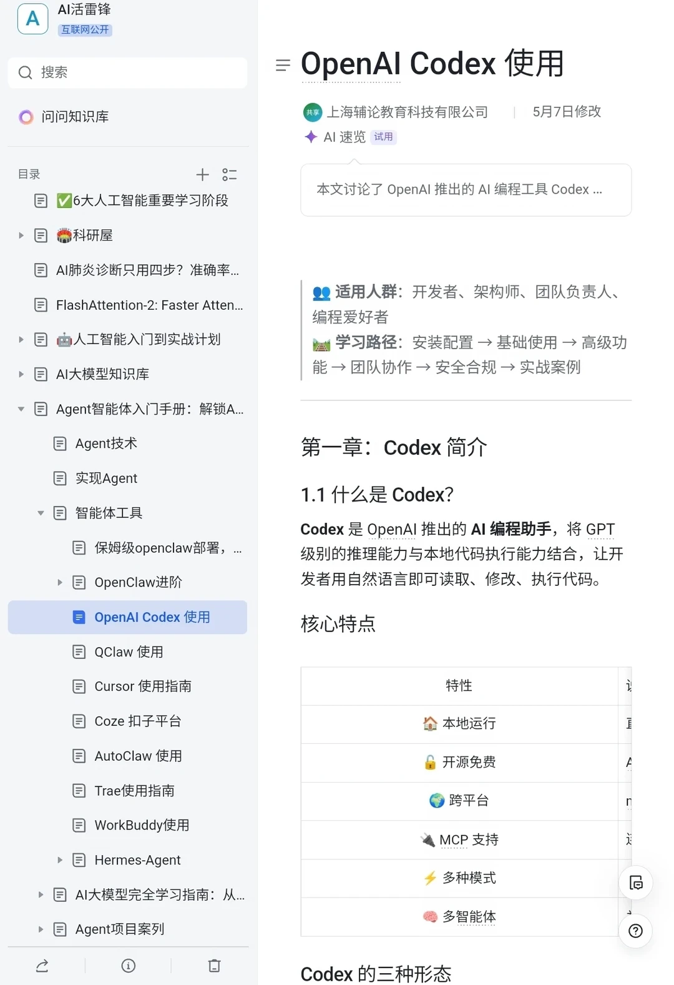Open FlashAttention-2: Faster Atten... document

150,305
